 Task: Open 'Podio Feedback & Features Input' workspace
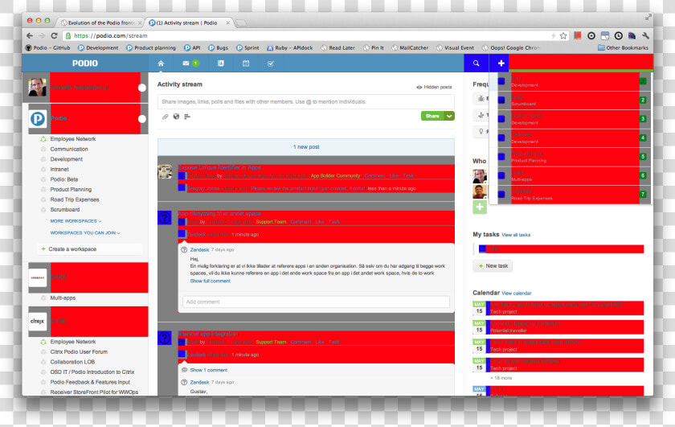coord(90,382)
